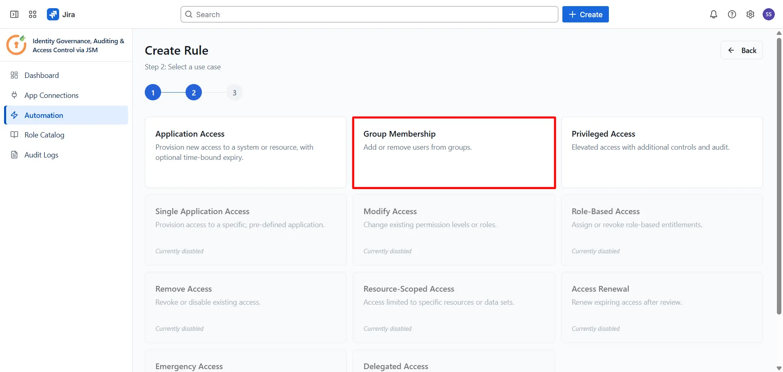Click "Add or remove users from groups." text
The image size is (783, 372).
tap(418, 147)
